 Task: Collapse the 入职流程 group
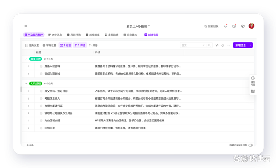pyautogui.click(x=26, y=84)
